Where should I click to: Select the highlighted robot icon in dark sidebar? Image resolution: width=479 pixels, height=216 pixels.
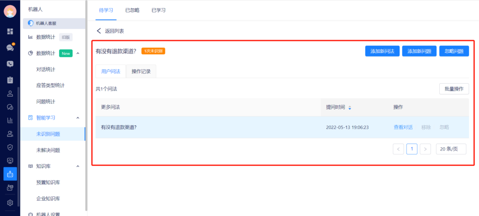(x=10, y=174)
